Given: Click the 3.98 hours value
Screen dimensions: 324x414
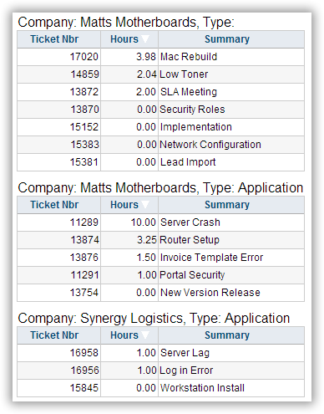Looking at the screenshot, I should 146,57.
